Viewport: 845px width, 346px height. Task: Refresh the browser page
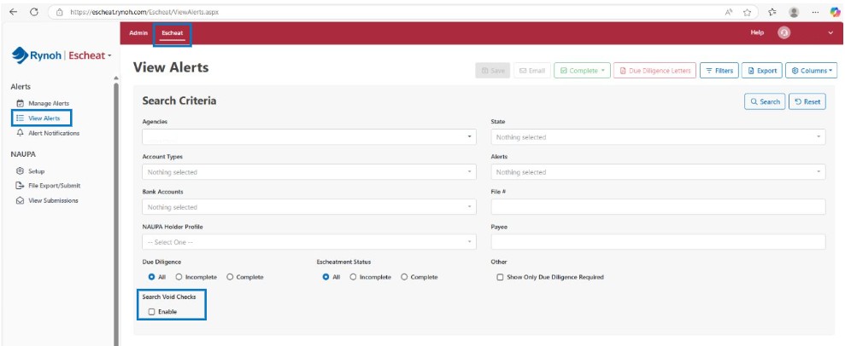[33, 11]
